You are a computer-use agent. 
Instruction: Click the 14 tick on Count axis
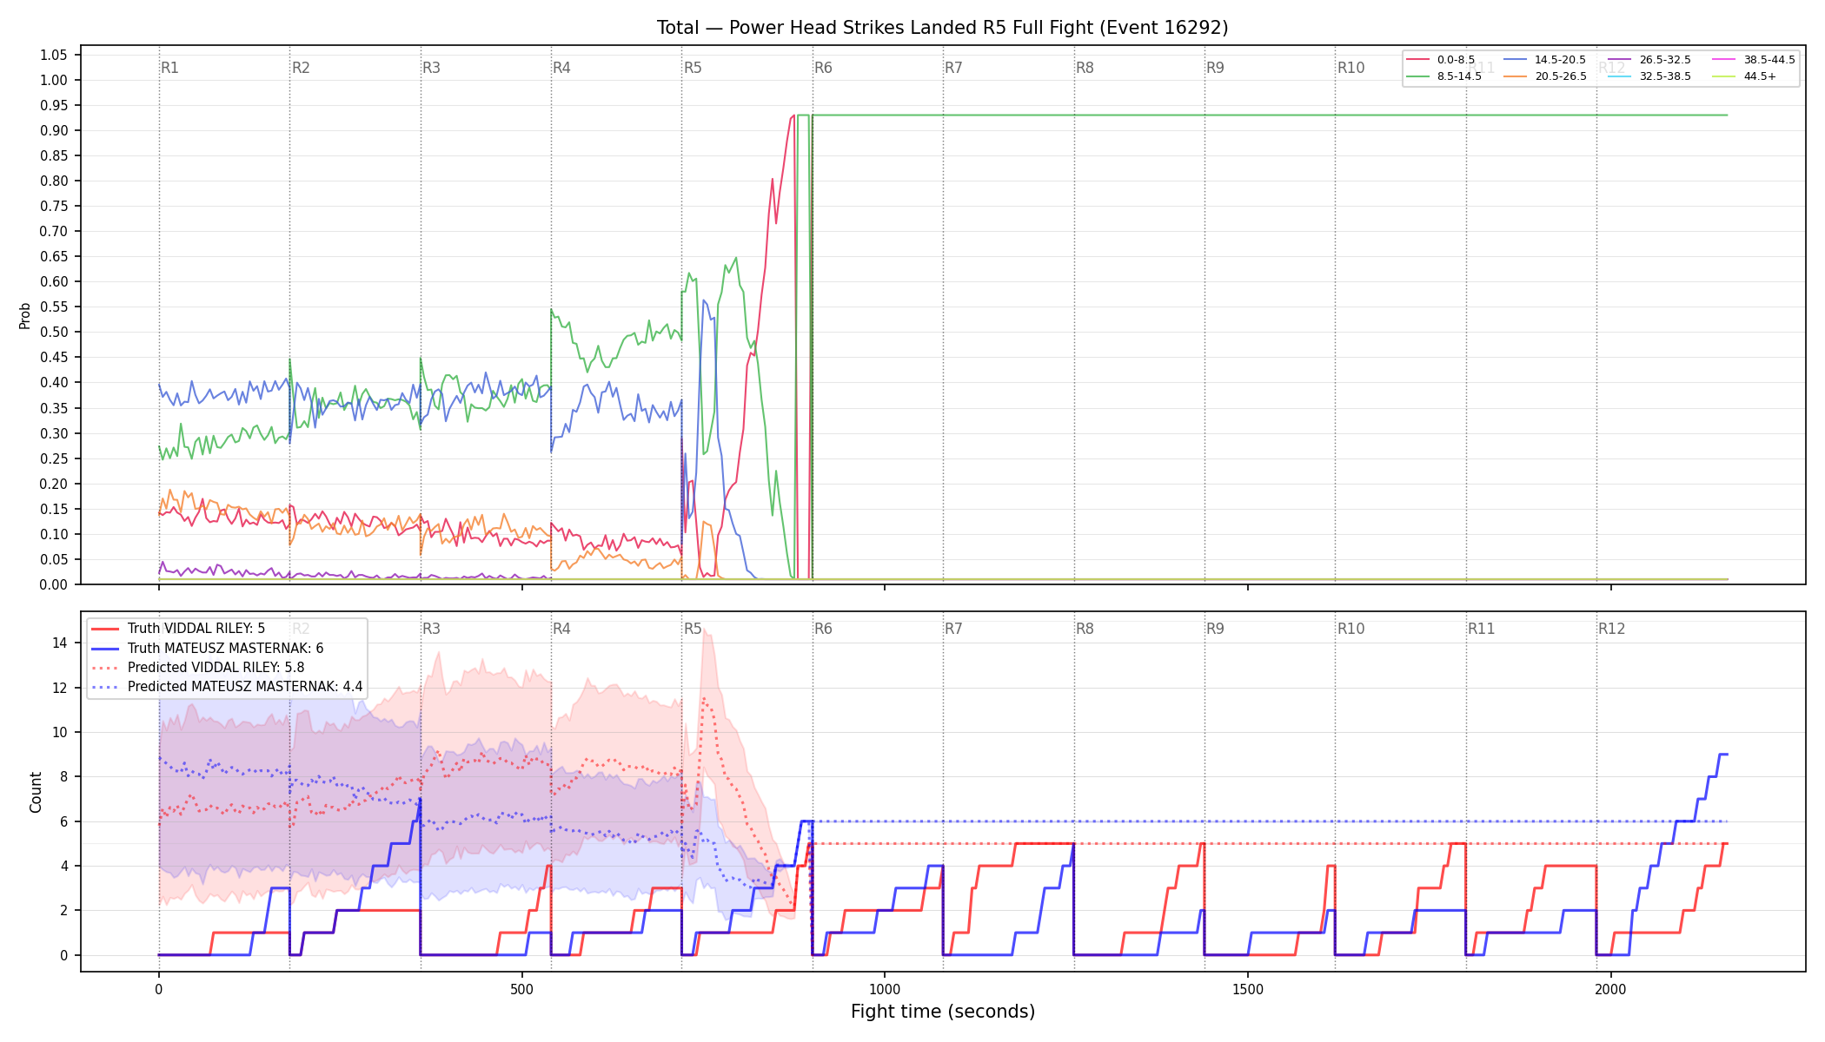click(x=60, y=643)
